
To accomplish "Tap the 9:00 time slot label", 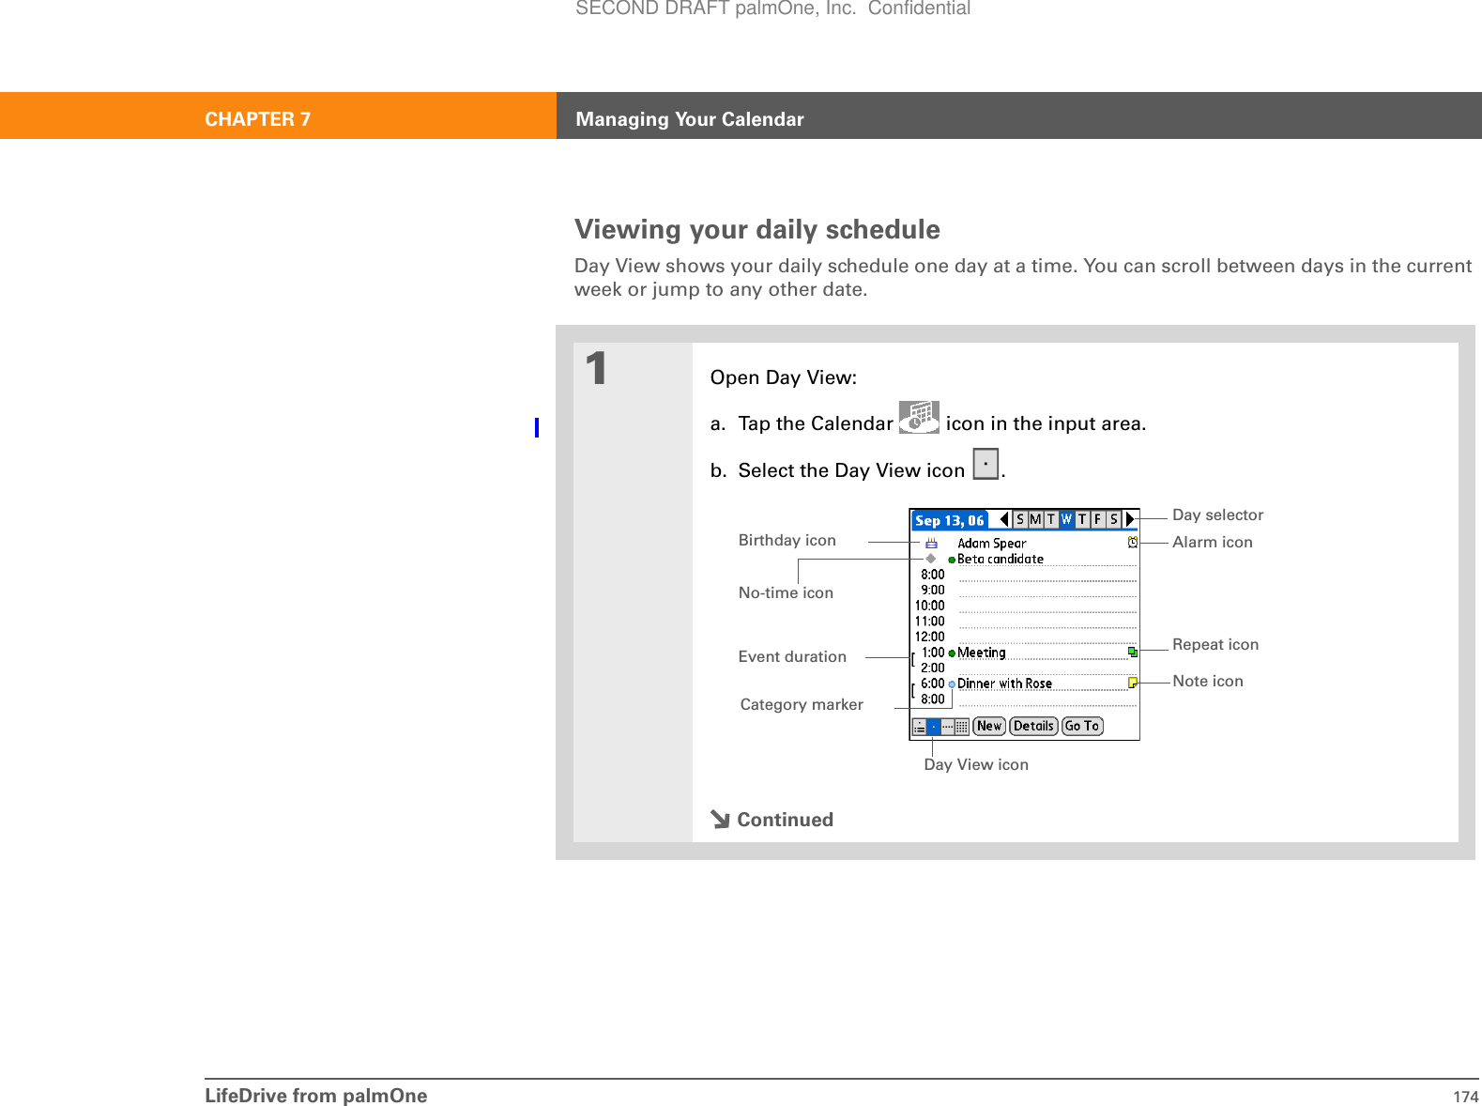I will click(933, 590).
